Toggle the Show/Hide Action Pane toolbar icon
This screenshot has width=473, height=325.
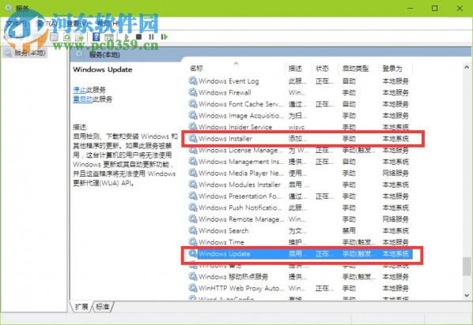109,37
